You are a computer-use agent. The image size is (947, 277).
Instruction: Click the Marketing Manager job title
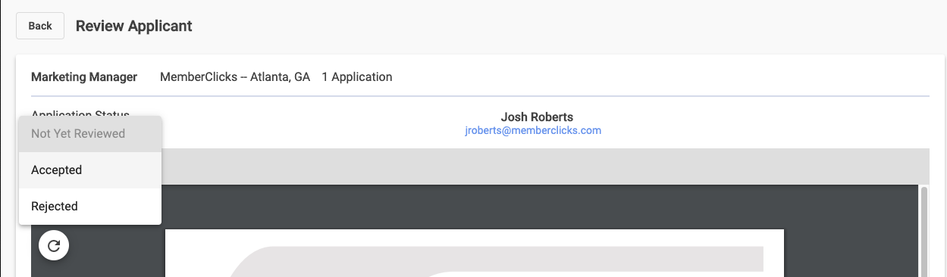pyautogui.click(x=84, y=76)
